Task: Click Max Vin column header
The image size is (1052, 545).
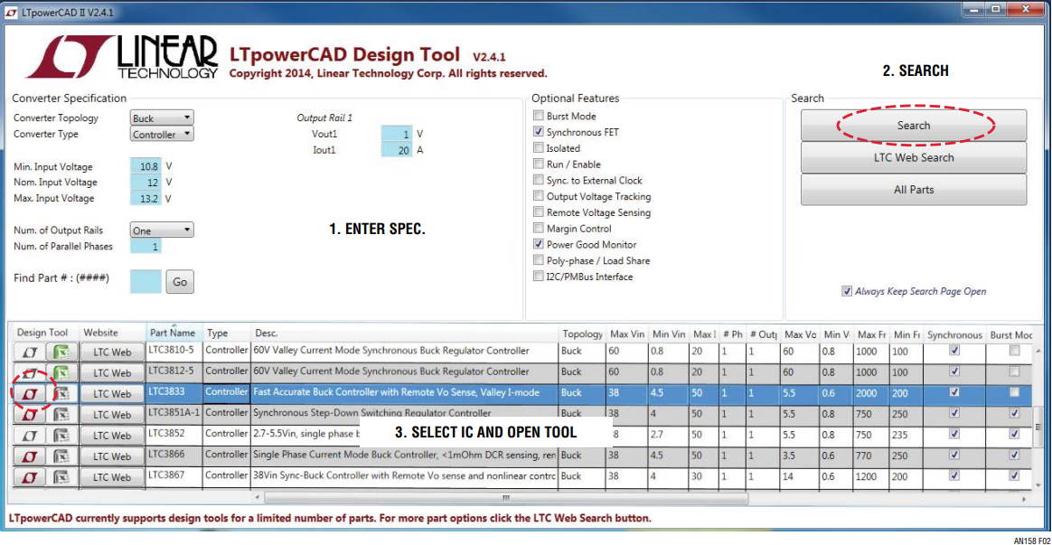Action: point(626,334)
